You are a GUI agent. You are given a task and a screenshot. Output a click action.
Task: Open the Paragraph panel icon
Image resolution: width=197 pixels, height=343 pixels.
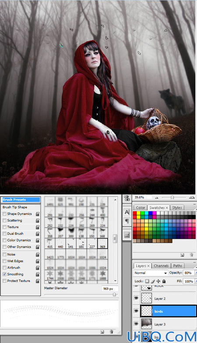click(127, 221)
